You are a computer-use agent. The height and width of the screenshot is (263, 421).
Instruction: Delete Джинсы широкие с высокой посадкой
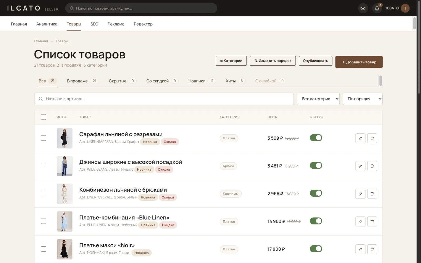(x=372, y=166)
